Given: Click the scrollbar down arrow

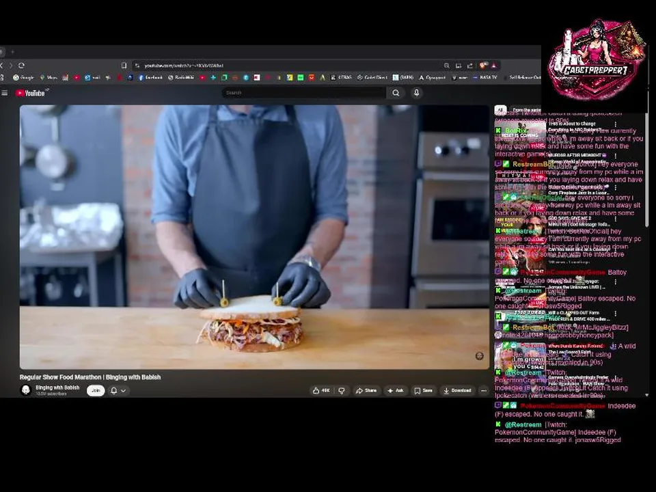Looking at the screenshot, I should tap(647, 394).
